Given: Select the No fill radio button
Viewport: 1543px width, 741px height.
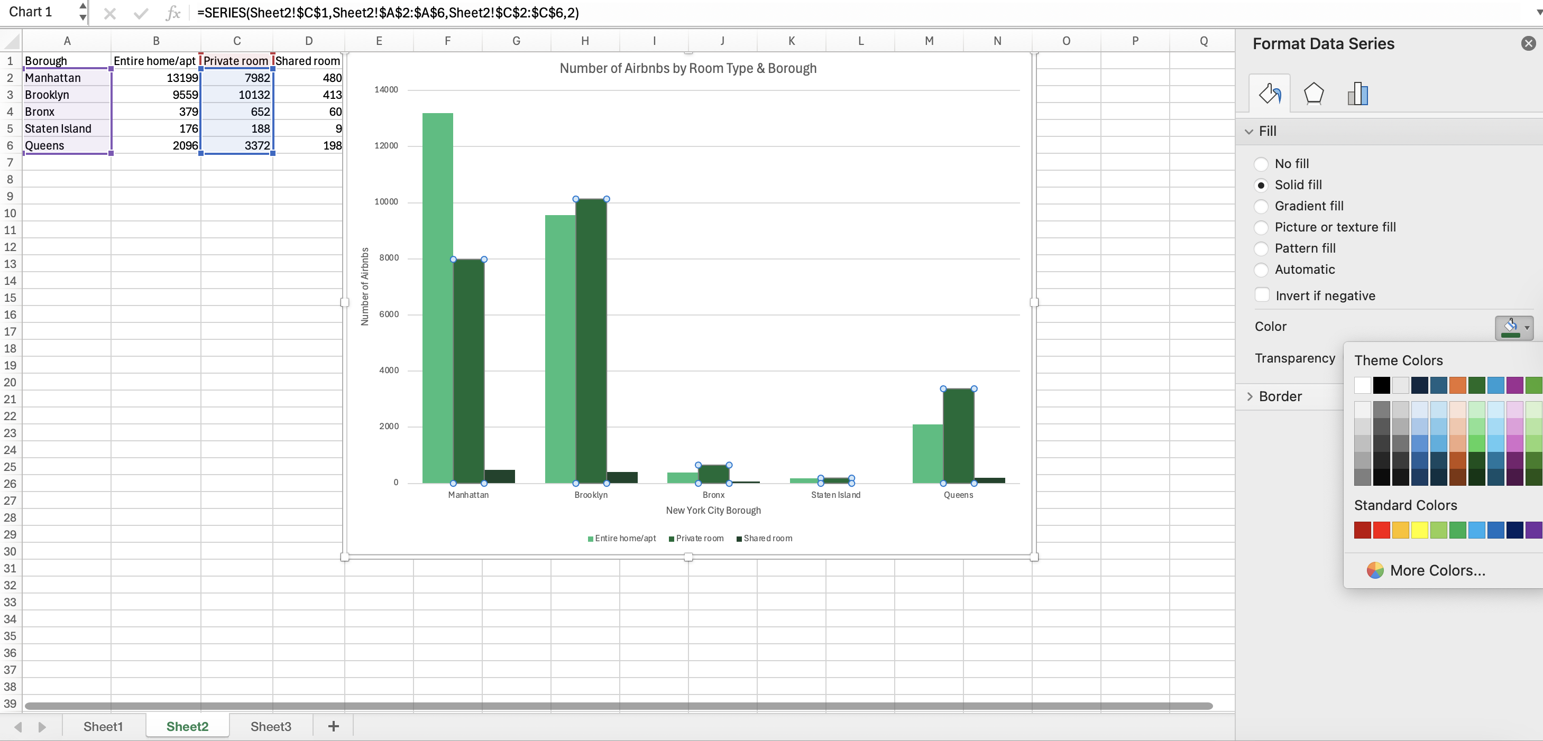Looking at the screenshot, I should pyautogui.click(x=1261, y=164).
